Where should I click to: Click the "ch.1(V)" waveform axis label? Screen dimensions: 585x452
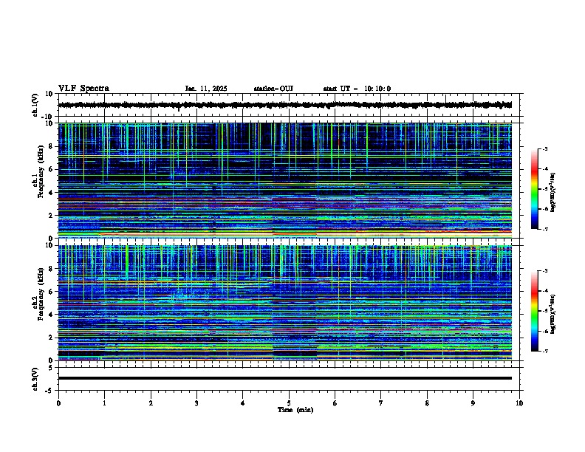click(x=35, y=105)
